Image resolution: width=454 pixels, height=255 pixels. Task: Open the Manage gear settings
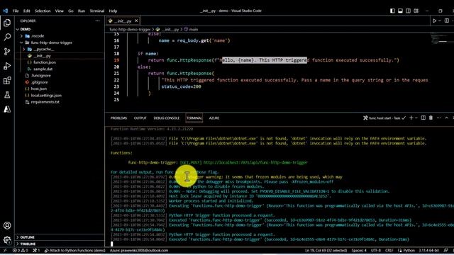pos(7,239)
